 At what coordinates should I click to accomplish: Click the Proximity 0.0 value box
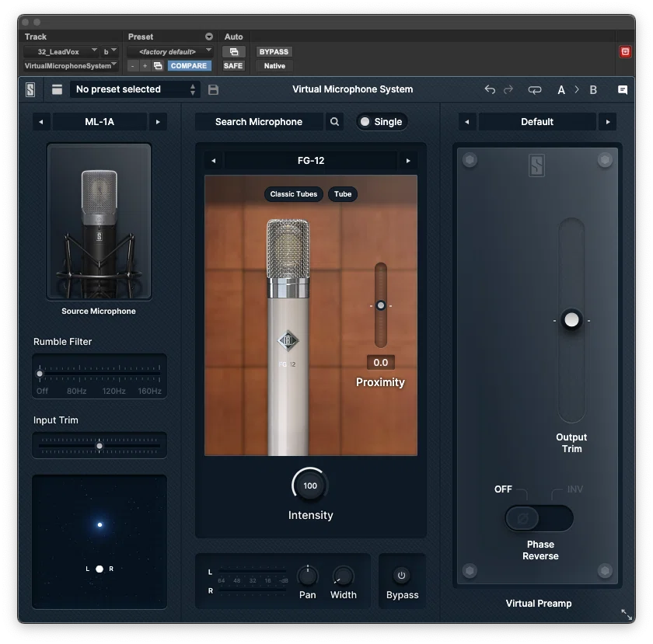click(381, 362)
